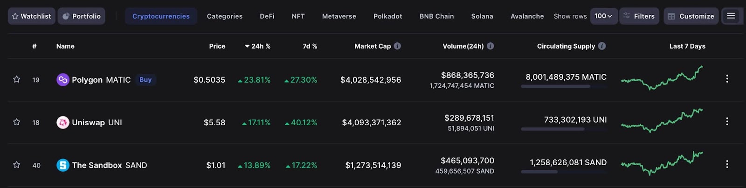Open the Filters button
The width and height of the screenshot is (746, 188).
pos(639,16)
